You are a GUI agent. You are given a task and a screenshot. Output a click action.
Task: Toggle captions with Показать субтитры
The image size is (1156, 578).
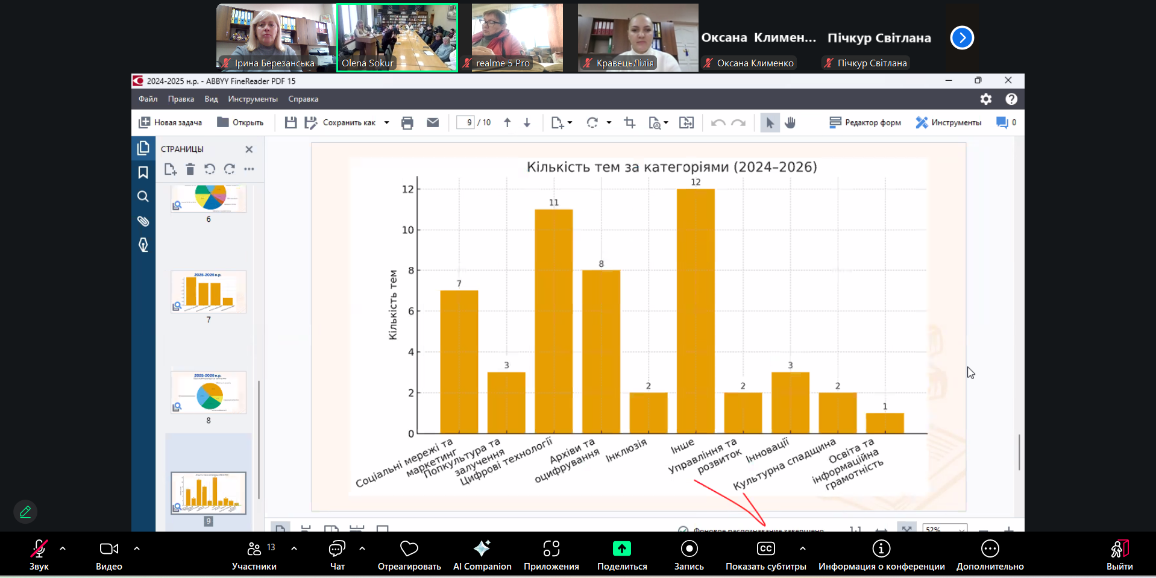point(765,554)
